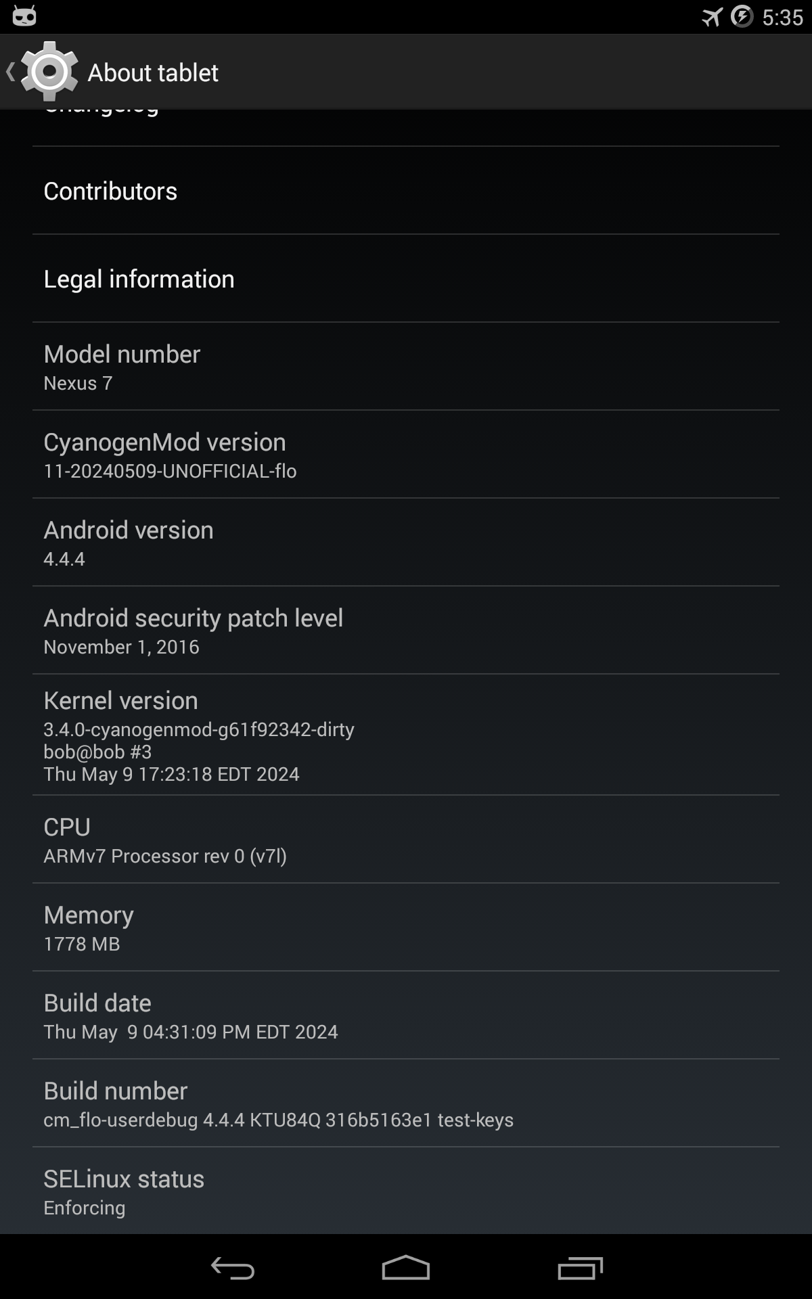
Task: Tap the CyanogenMod notification icon
Action: [x=24, y=16]
